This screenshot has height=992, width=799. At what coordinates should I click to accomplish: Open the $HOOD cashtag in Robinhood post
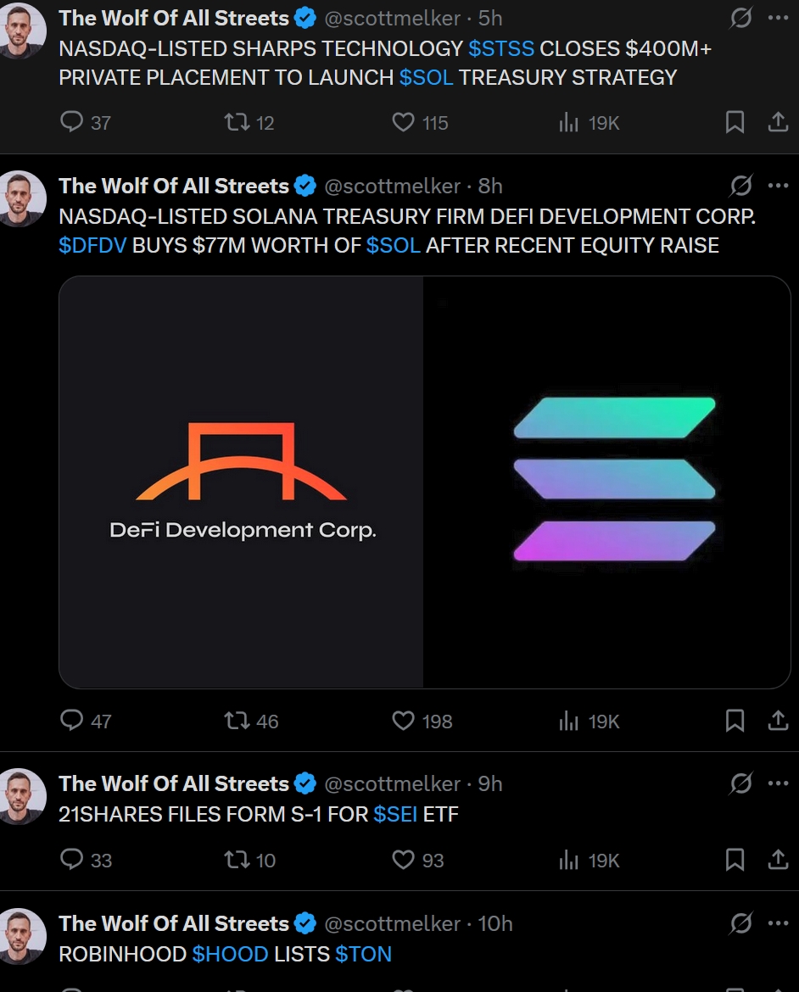(x=230, y=954)
